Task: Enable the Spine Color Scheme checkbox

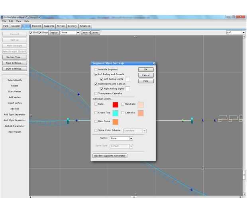Action: [96, 130]
